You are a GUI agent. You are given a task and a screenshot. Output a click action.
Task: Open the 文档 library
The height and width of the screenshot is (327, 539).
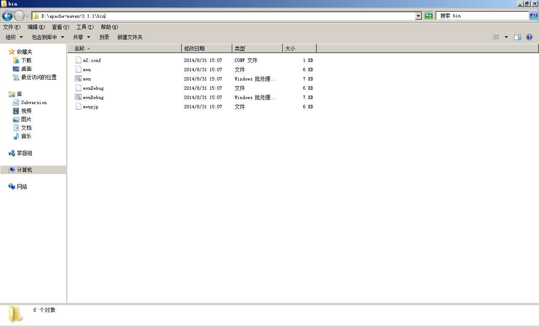pyautogui.click(x=26, y=128)
